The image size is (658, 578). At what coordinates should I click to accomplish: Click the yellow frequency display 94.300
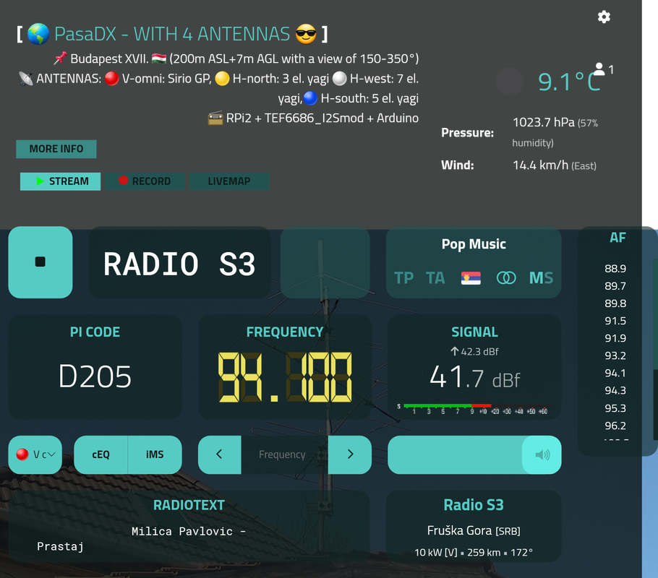point(285,377)
